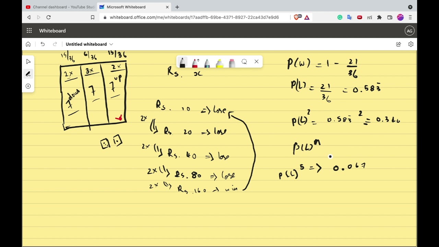Bookmark this page
Screen dimensions: 439x247
(x=92, y=17)
